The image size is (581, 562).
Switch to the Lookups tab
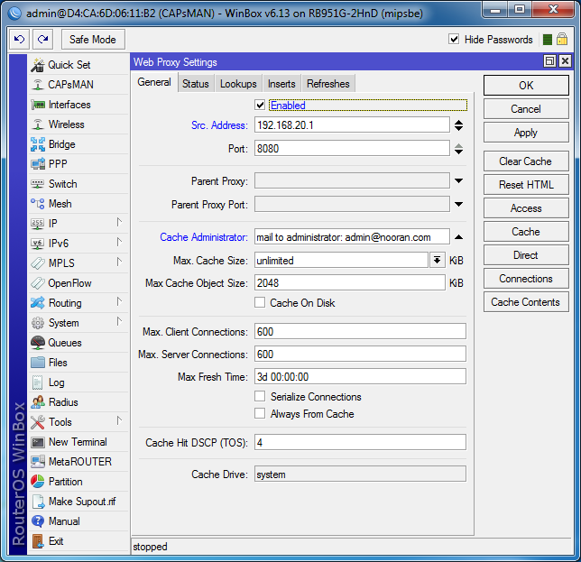(238, 84)
